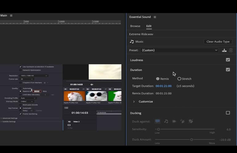This screenshot has width=237, height=153.
Task: Click the Video 2 track label
Action: coord(76,121)
